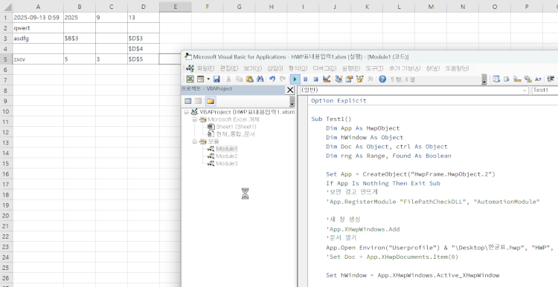The height and width of the screenshot is (287, 558).
Task: Open the Properties Window toolbar icon
Action: pos(350,79)
